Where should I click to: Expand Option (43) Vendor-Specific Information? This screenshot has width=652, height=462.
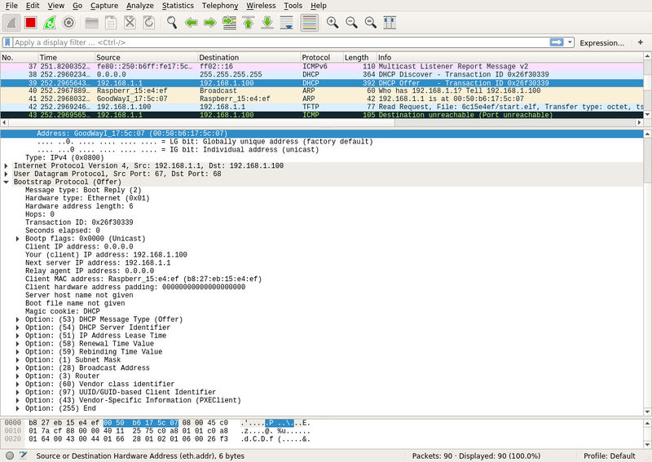click(x=17, y=400)
